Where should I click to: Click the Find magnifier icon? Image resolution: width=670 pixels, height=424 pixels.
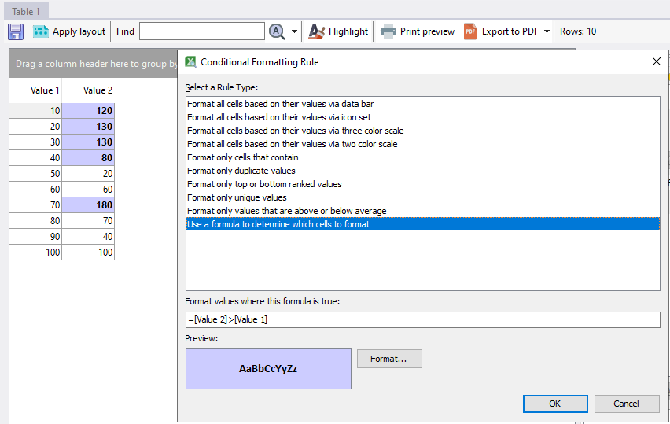(x=277, y=31)
